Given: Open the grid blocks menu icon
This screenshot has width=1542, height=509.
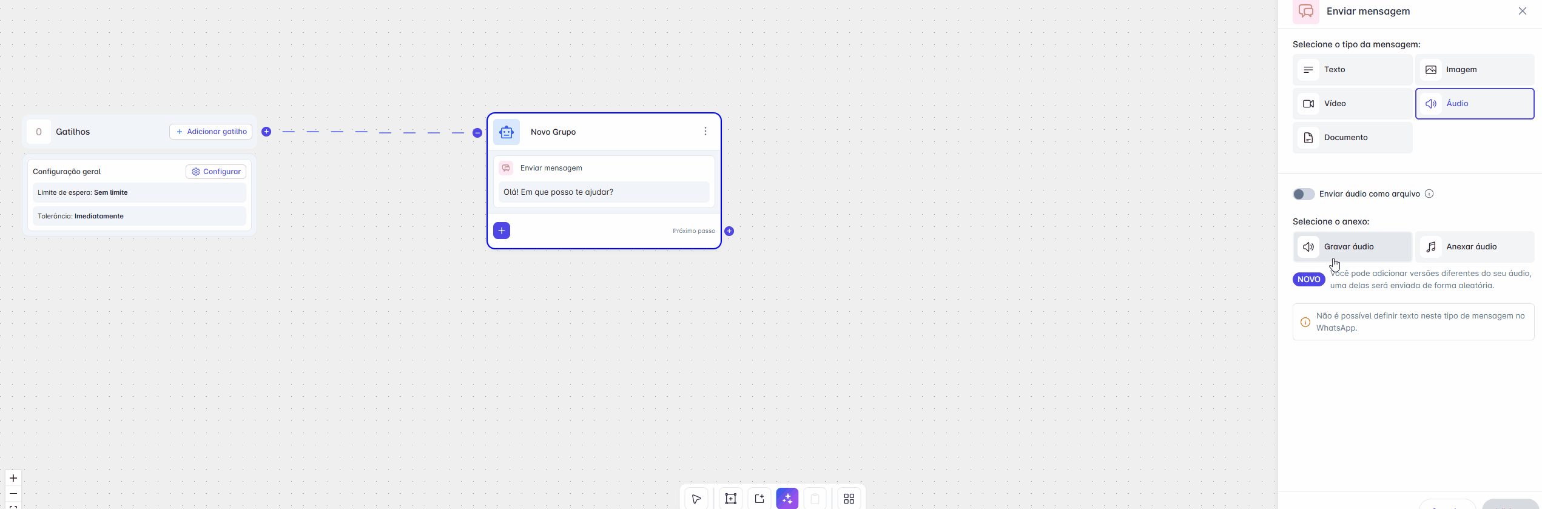Looking at the screenshot, I should click(x=849, y=499).
